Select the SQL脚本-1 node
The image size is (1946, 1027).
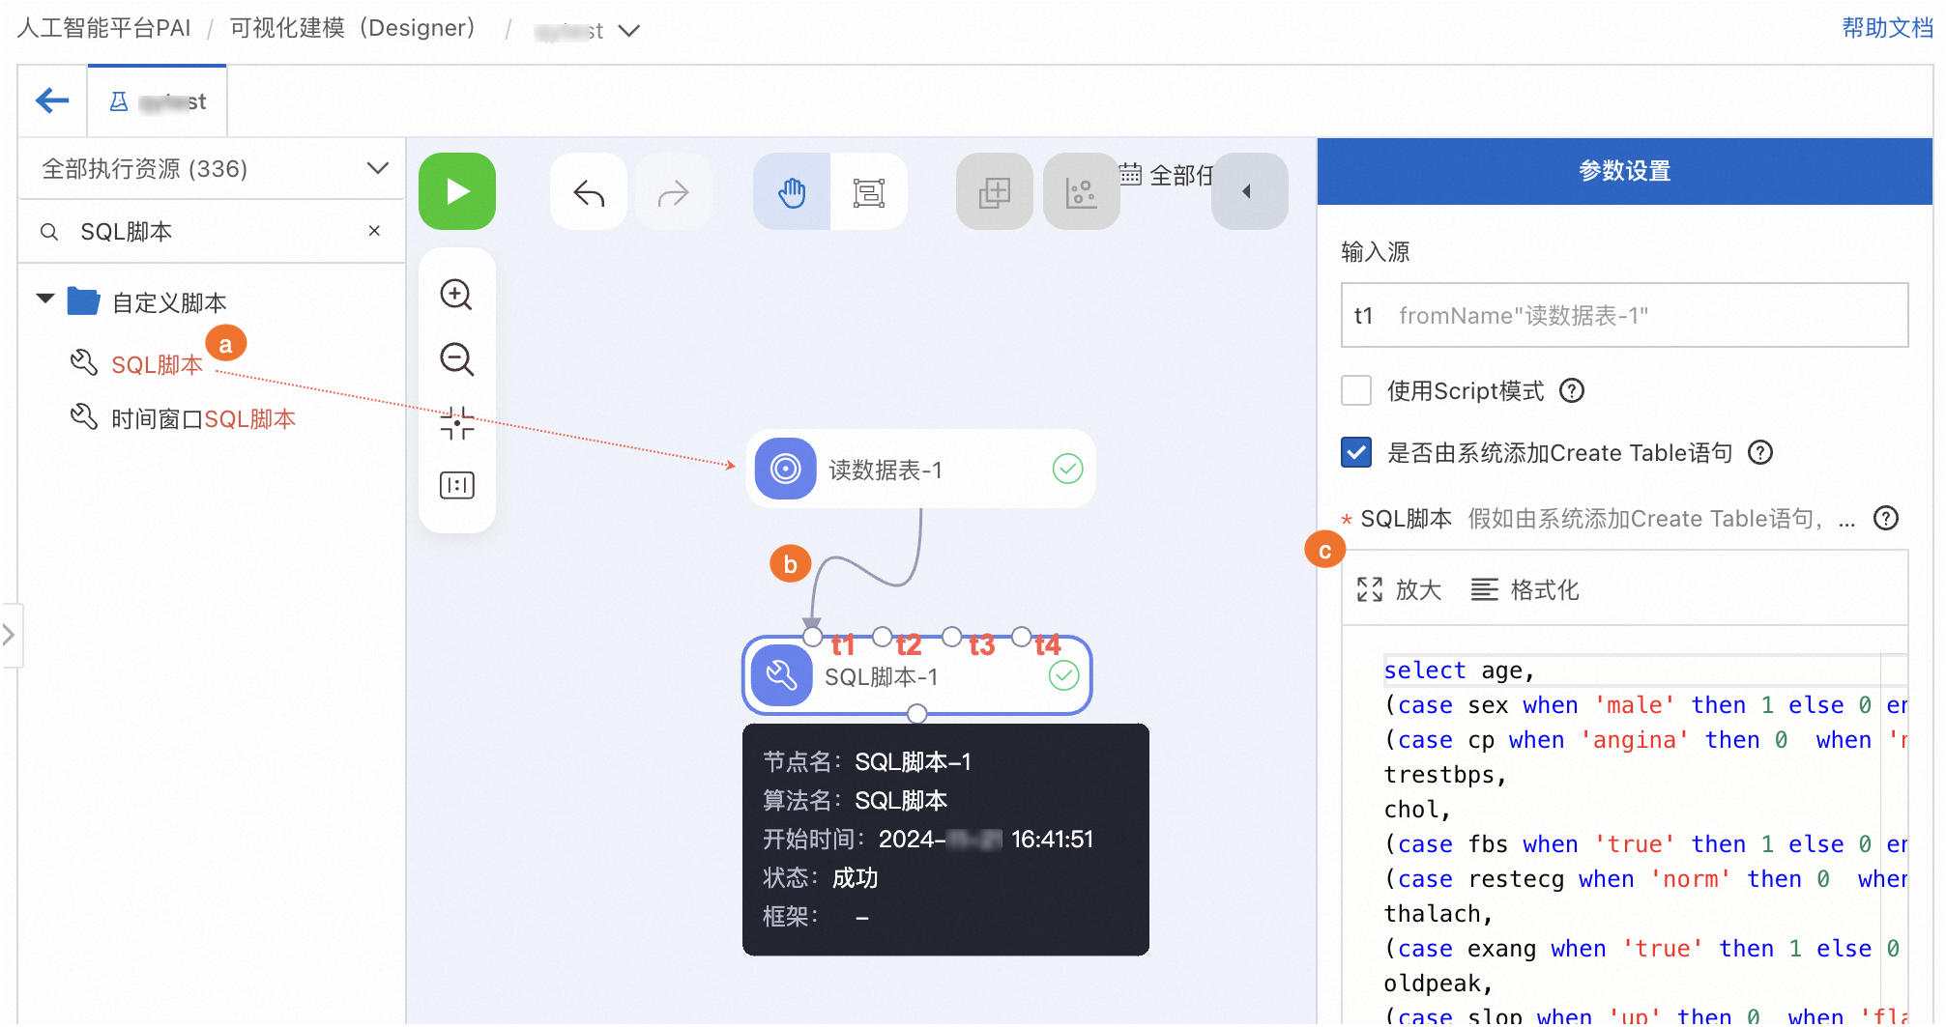click(x=916, y=676)
